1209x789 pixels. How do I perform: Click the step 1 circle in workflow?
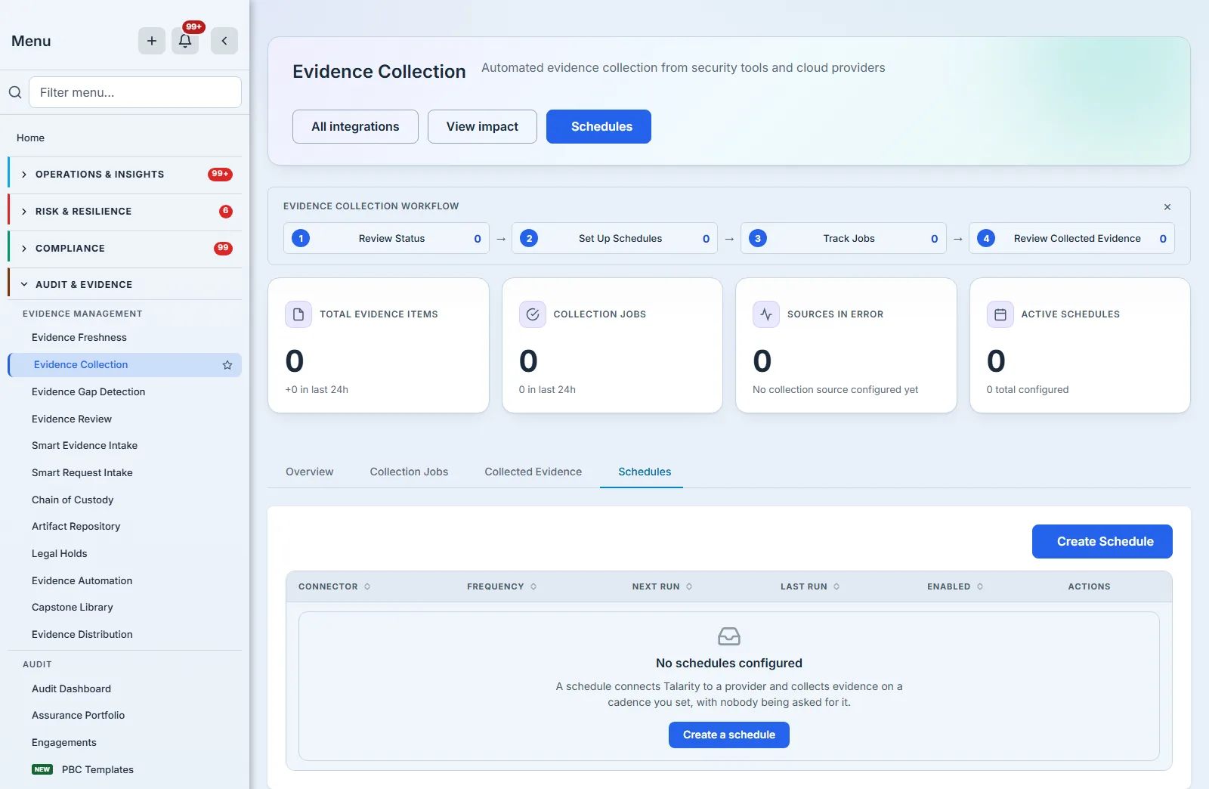[x=301, y=238]
